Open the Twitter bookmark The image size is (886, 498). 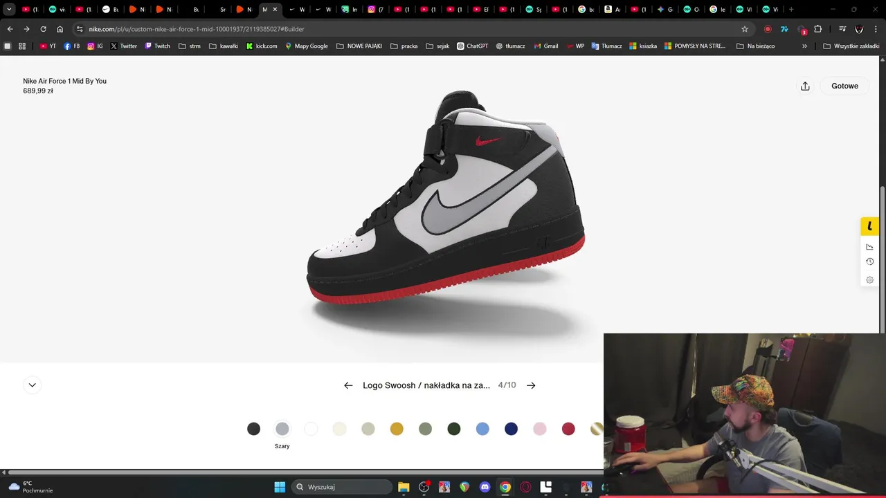[124, 46]
